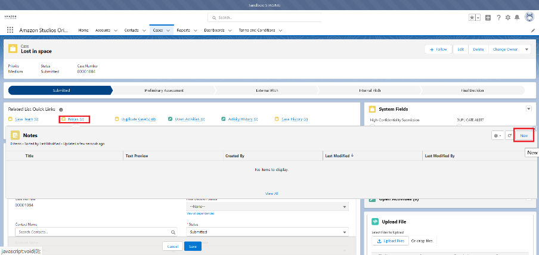Expand the Dashboards tab dropdown chevron
The width and height of the screenshot is (539, 255).
[230, 30]
